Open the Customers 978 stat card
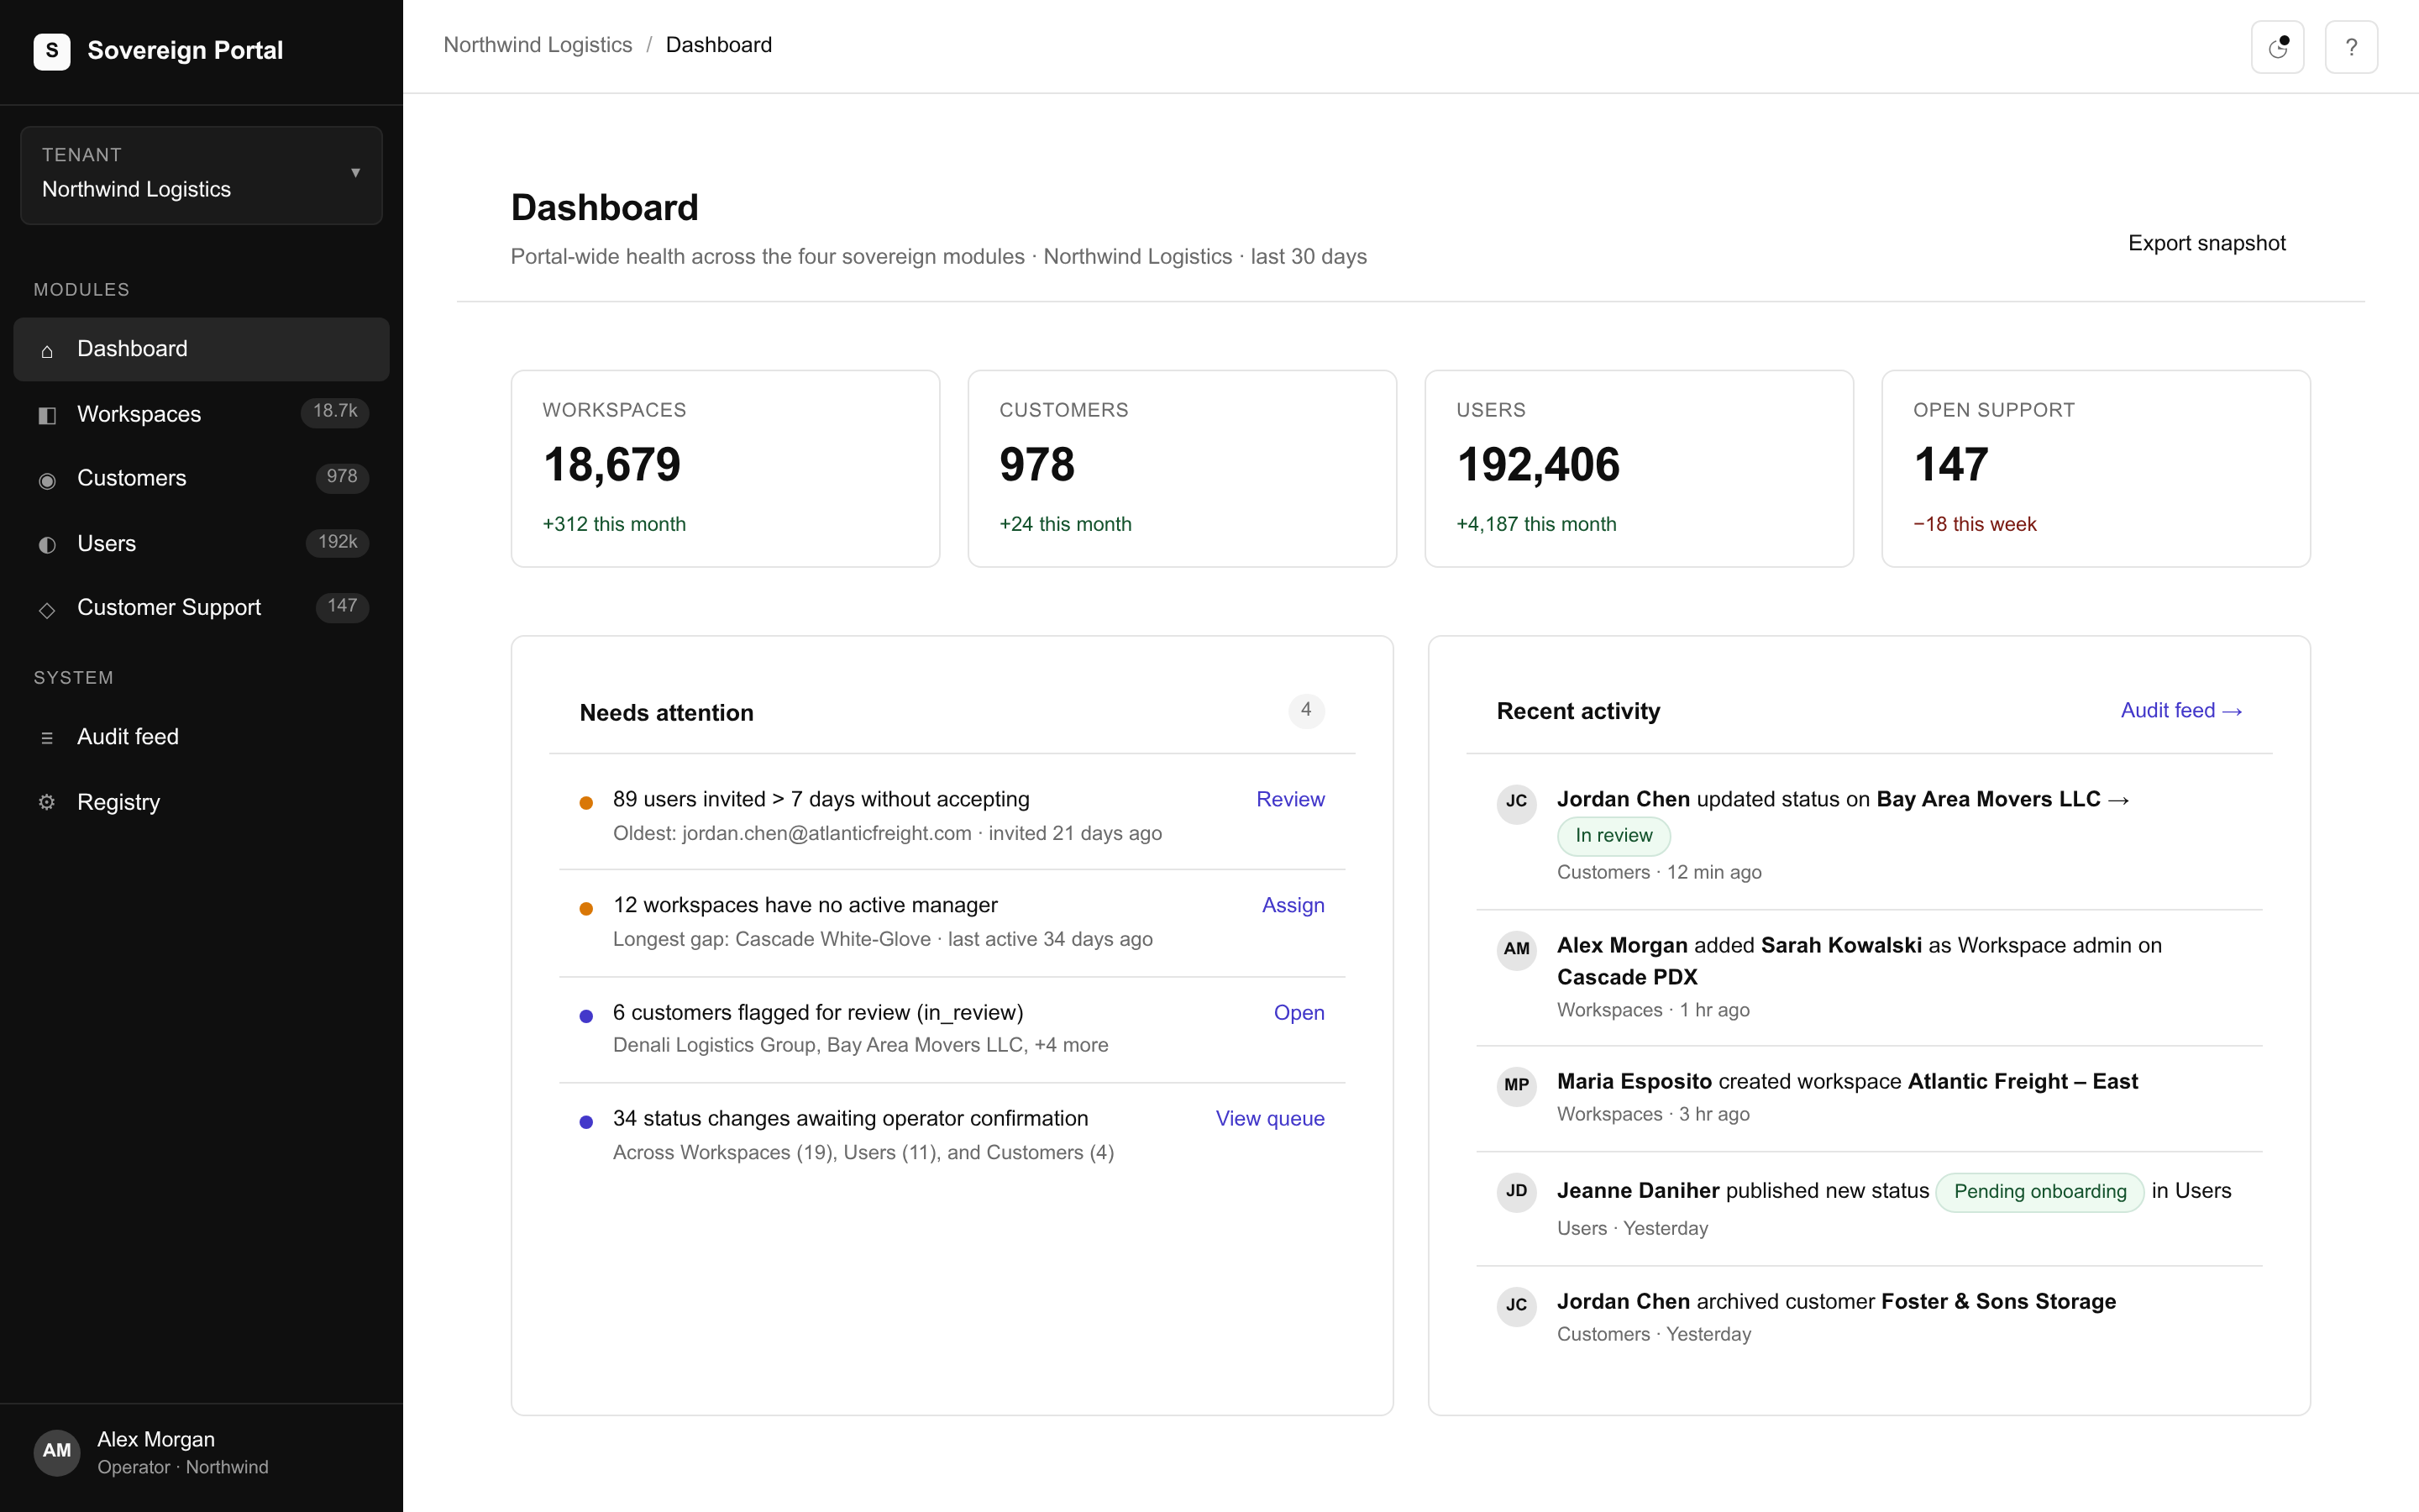 [x=1182, y=469]
